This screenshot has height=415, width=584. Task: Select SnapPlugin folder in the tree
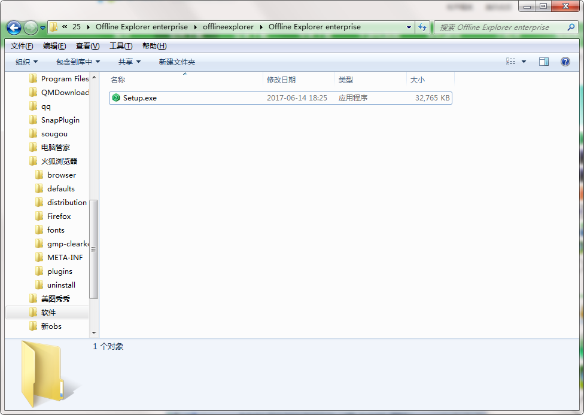click(54, 120)
